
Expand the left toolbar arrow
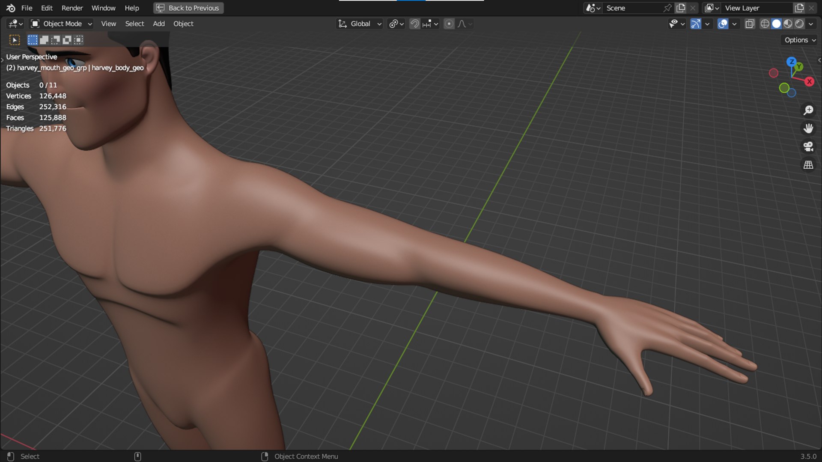(2, 60)
